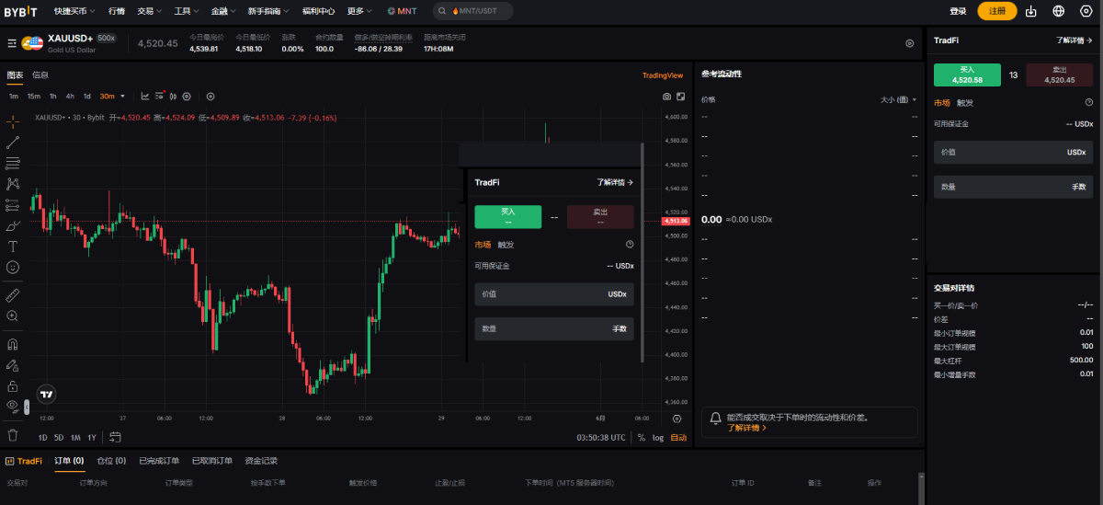
Task: Expand the 工具 header menu
Action: pyautogui.click(x=186, y=11)
